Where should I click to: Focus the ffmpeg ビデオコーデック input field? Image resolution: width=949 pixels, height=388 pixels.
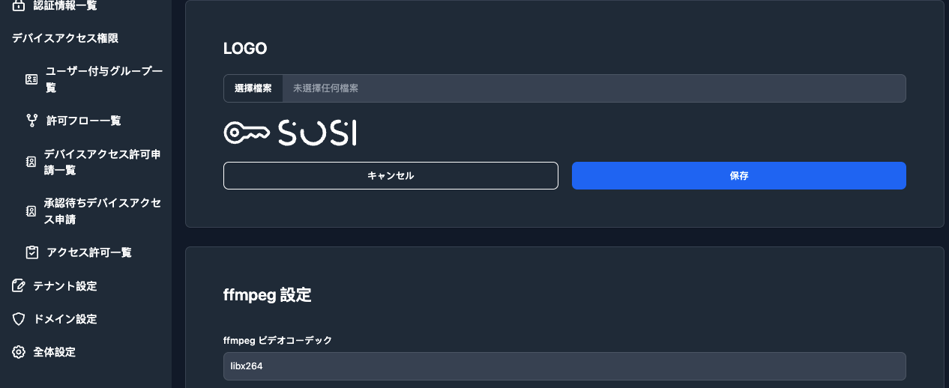(x=564, y=366)
